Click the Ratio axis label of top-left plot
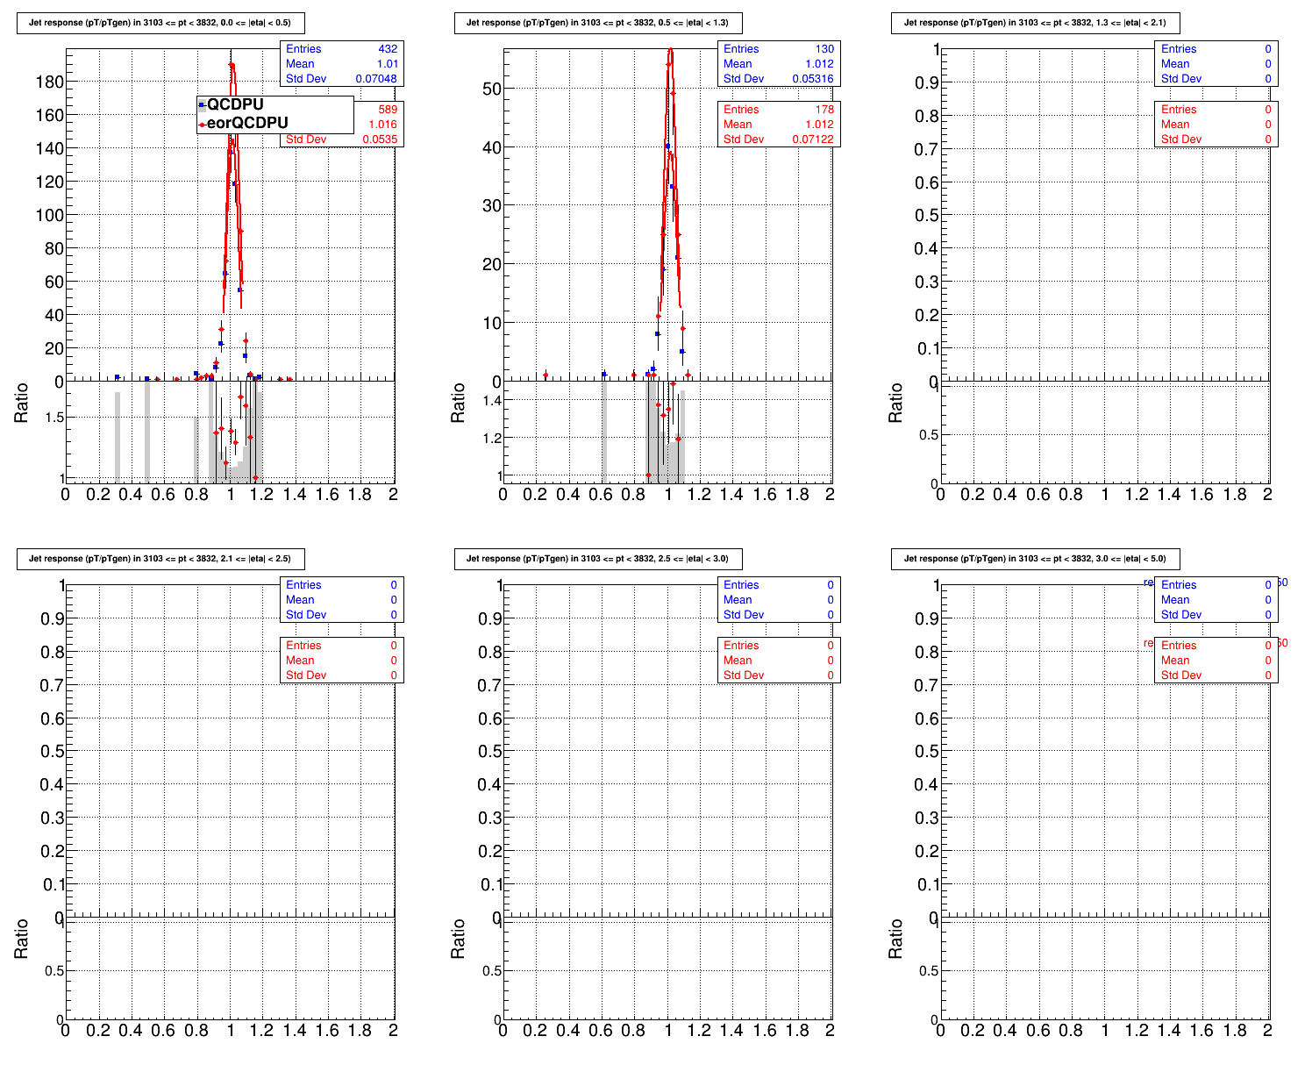Screen dimensions: 1312x1072 (22, 403)
